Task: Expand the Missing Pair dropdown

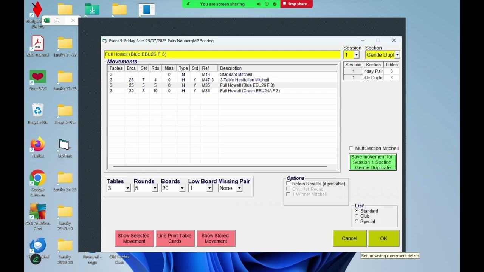Action: tap(239, 188)
